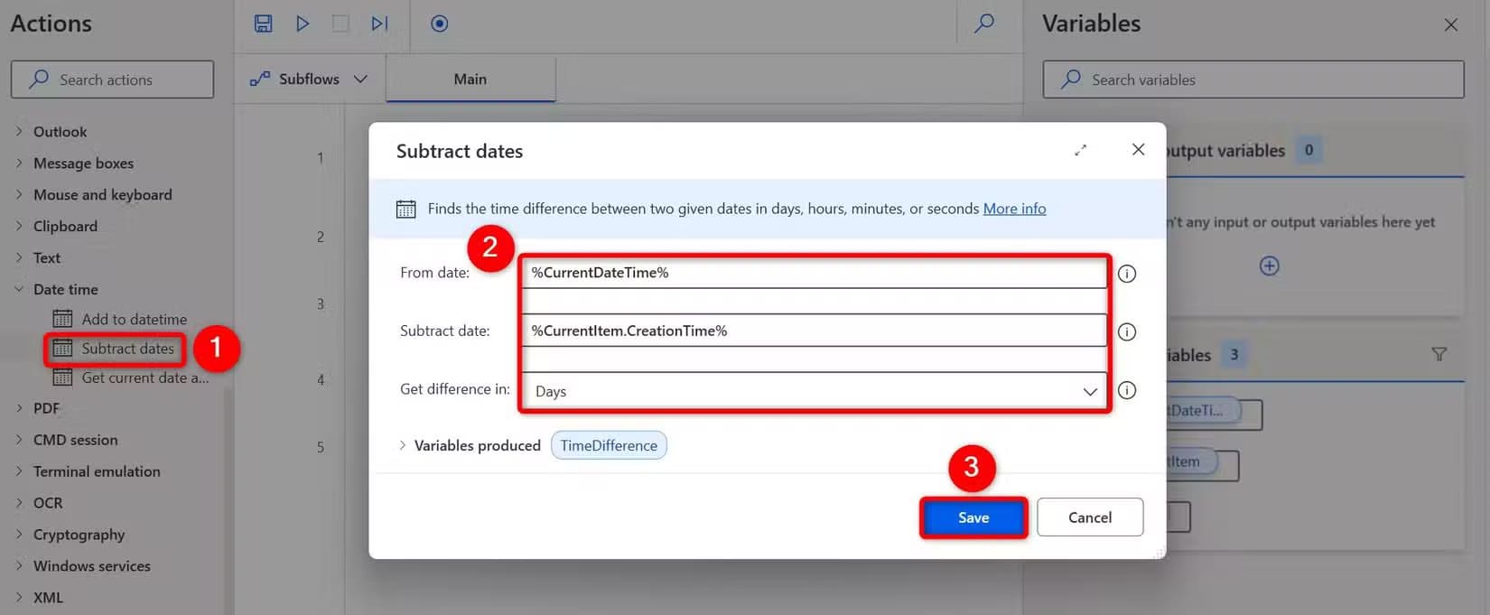Select the Subtract dates action
1490x615 pixels.
127,349
